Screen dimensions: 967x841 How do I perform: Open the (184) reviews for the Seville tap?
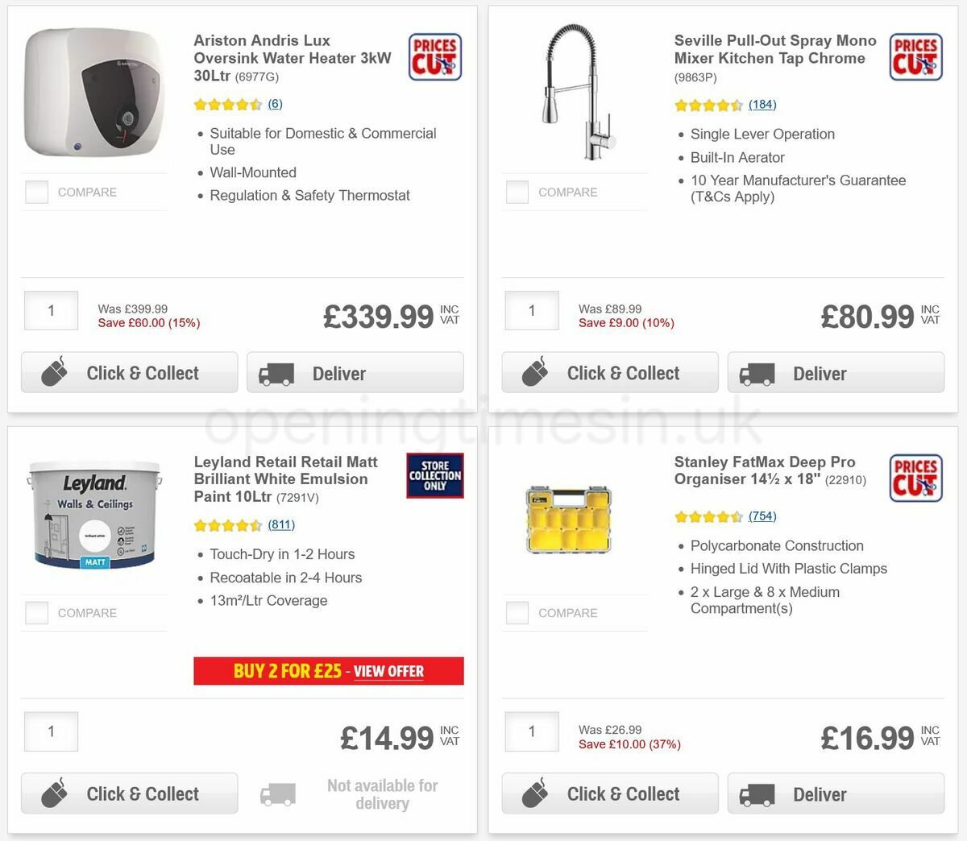(762, 104)
